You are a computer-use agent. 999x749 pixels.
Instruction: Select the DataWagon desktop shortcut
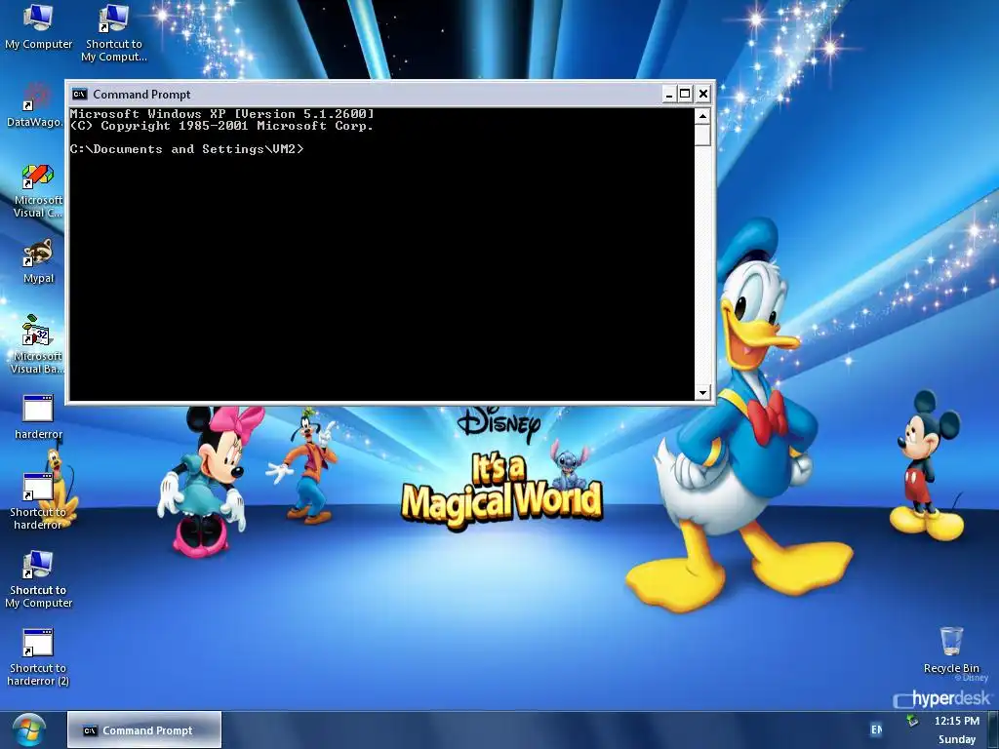click(35, 105)
